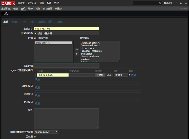Go to 主机群组 submenu
The image size is (189, 139).
coord(6,8)
